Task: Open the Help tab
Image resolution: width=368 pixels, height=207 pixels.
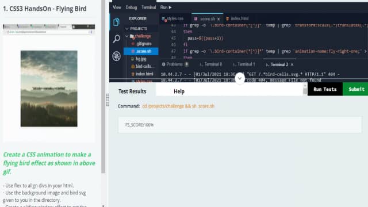Action: pyautogui.click(x=179, y=91)
